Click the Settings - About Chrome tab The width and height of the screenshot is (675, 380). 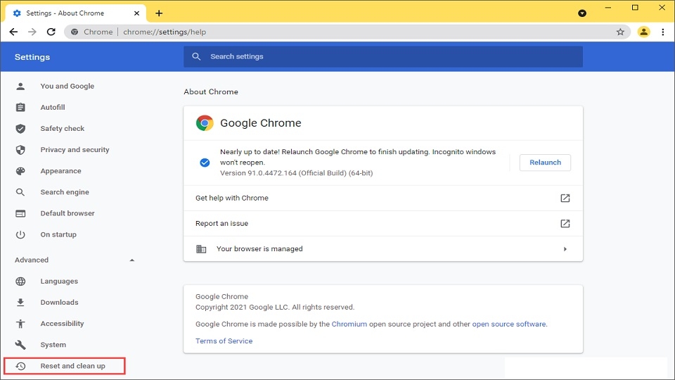point(76,13)
